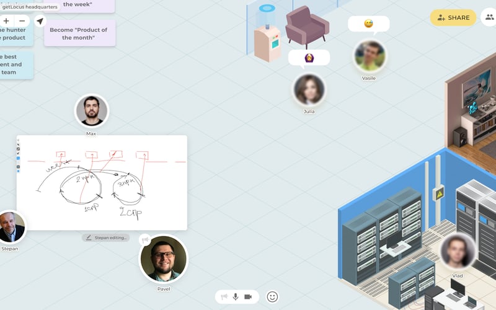
Task: Click the dark square tool on whiteboard toolbar
Action: tap(18, 167)
